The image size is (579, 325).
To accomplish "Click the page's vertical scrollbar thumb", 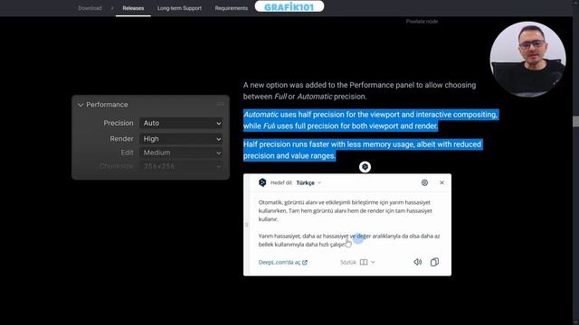I will click(x=575, y=121).
